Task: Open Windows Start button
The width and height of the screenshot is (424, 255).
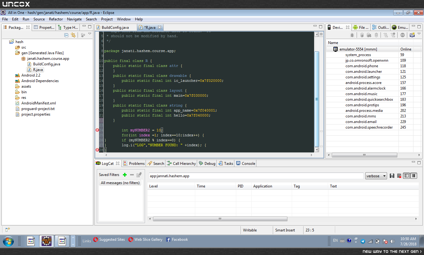Action: click(x=8, y=241)
